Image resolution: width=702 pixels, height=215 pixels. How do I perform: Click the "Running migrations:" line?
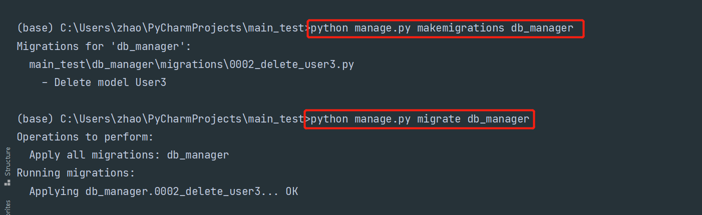(x=76, y=173)
